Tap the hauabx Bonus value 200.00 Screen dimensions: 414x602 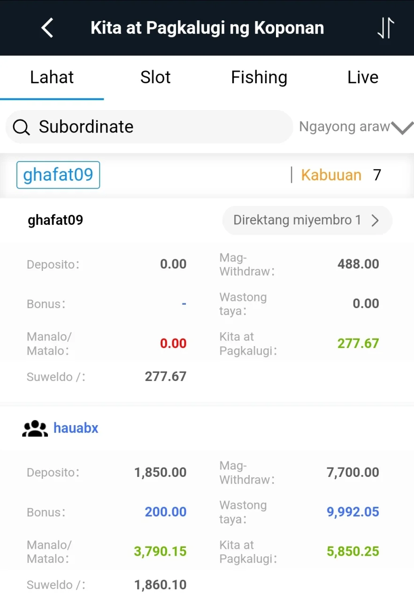pyautogui.click(x=166, y=512)
